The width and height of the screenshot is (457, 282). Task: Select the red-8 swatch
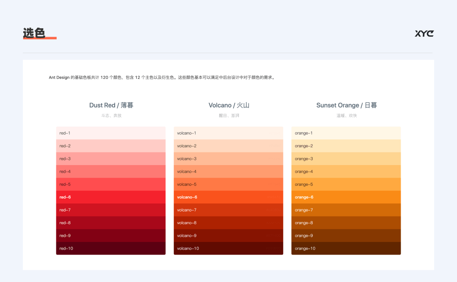[x=111, y=223]
